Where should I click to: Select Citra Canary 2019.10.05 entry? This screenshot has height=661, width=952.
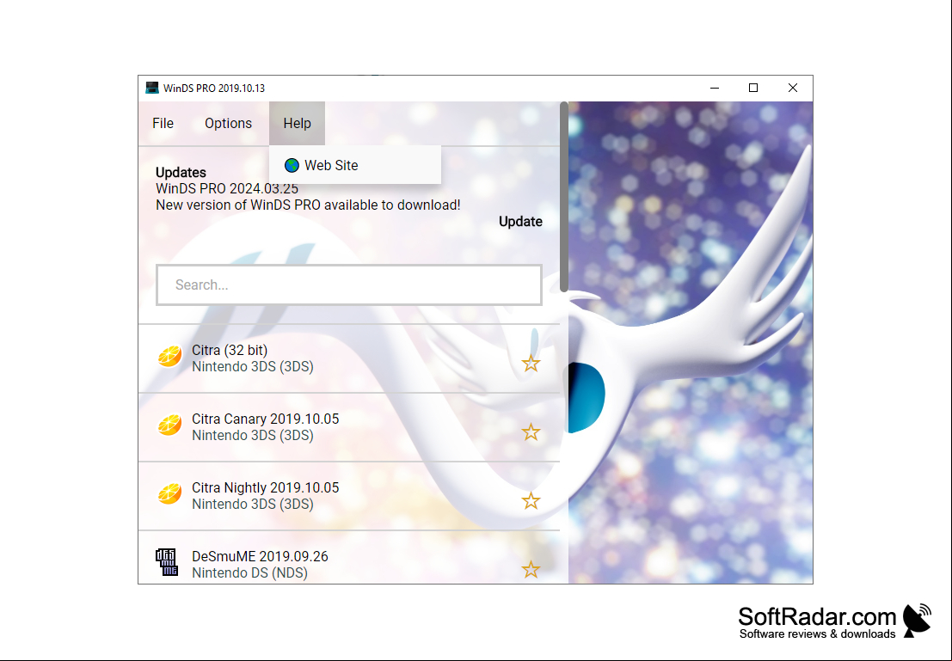point(349,427)
